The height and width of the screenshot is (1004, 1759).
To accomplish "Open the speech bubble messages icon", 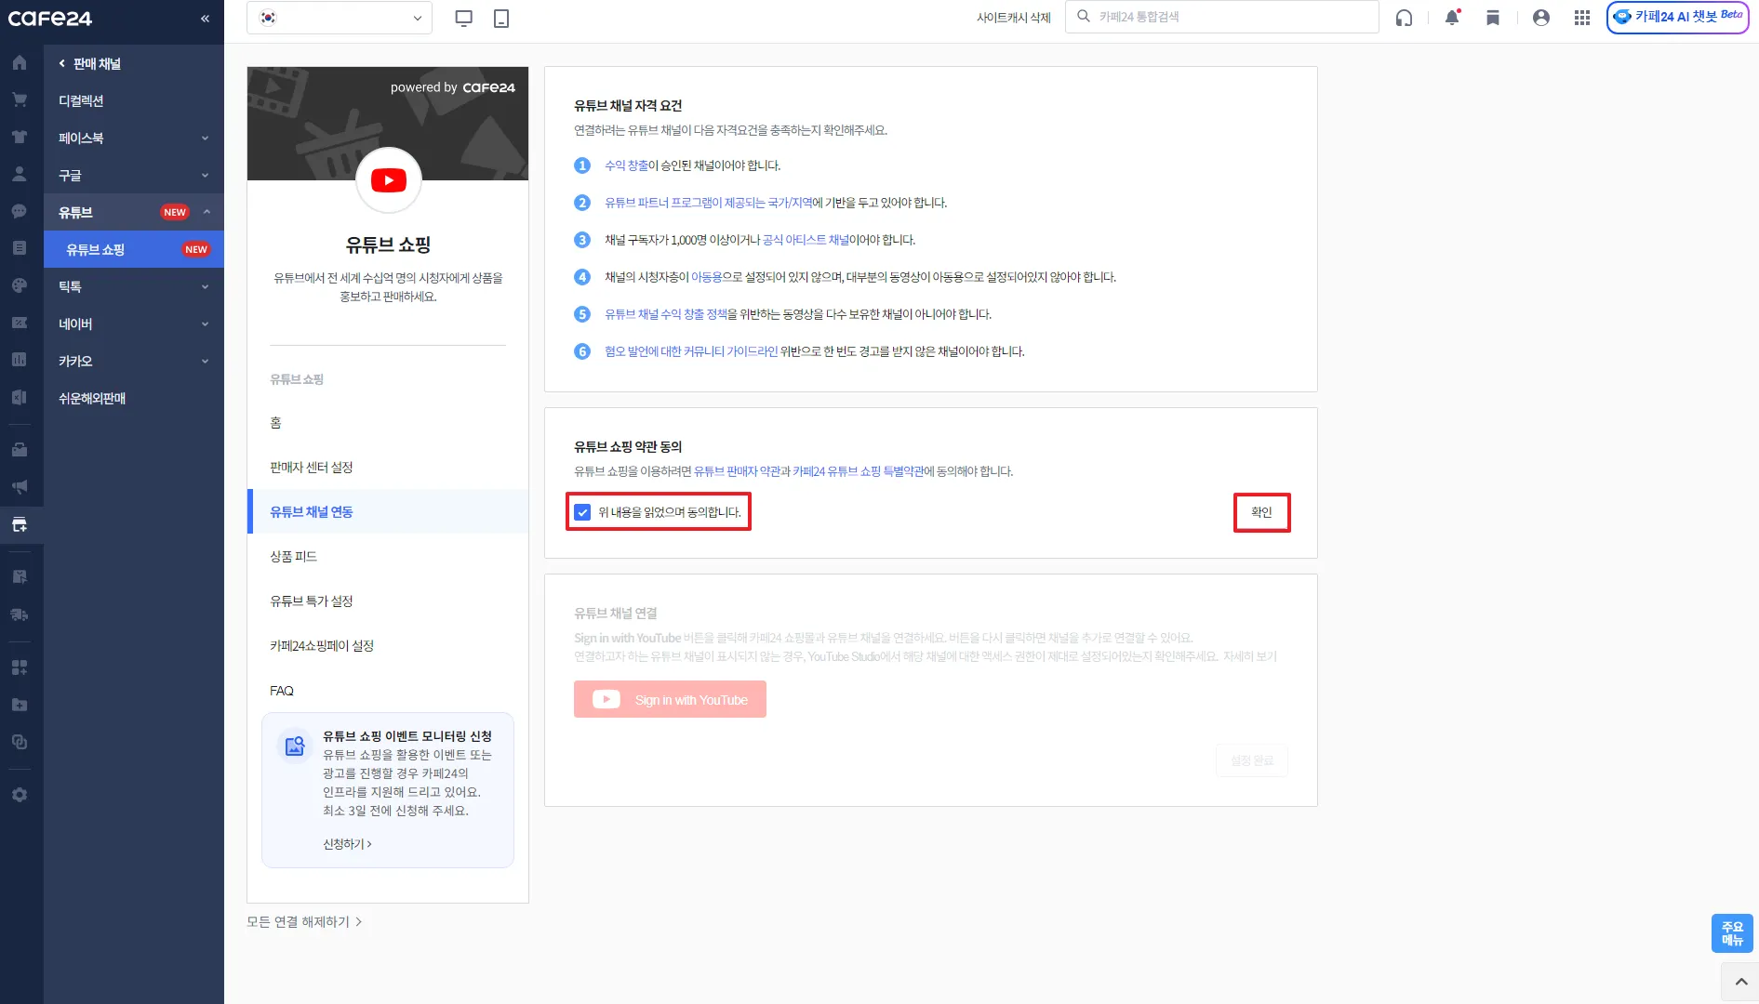I will pyautogui.click(x=20, y=211).
